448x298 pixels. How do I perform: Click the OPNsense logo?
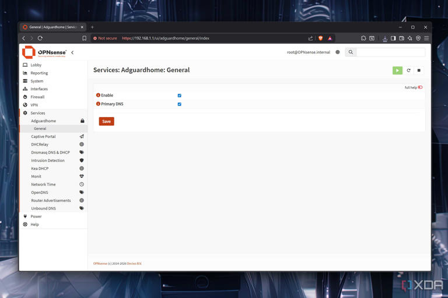44,52
